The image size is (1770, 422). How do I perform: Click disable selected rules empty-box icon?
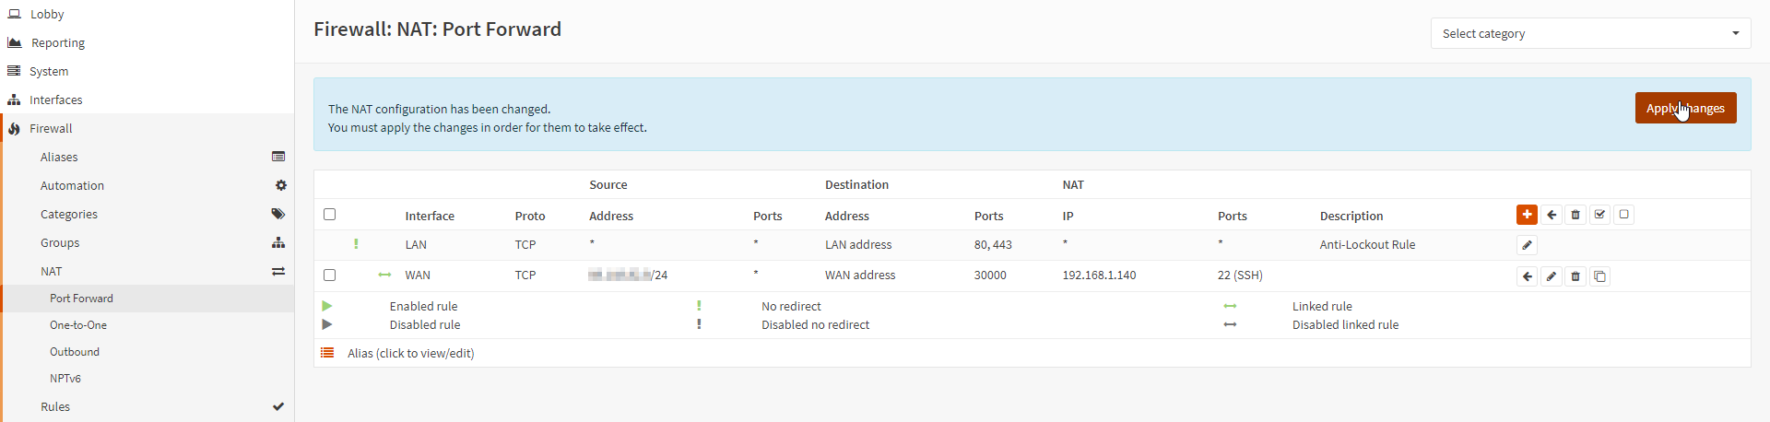tap(1624, 215)
